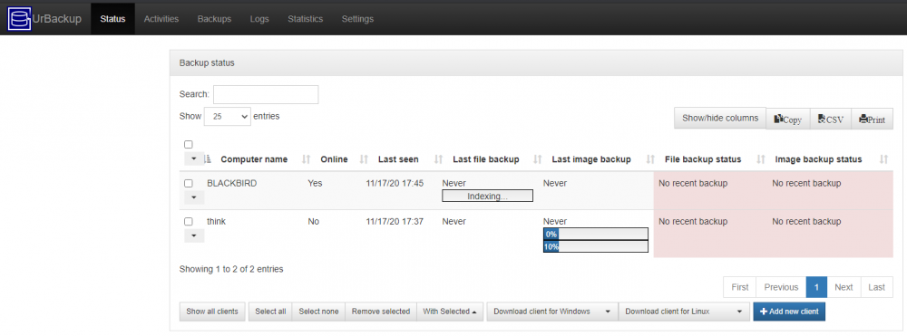
Task: Click Remove selected button
Action: [x=381, y=312]
